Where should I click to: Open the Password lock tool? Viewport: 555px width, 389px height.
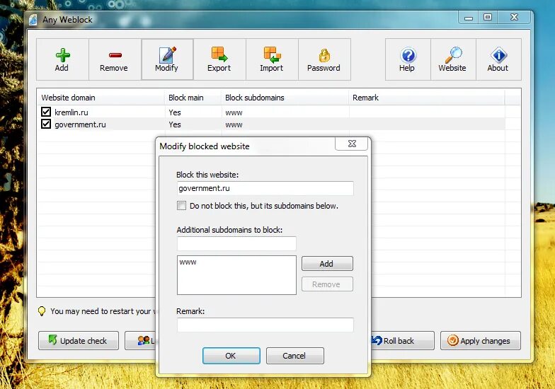324,59
